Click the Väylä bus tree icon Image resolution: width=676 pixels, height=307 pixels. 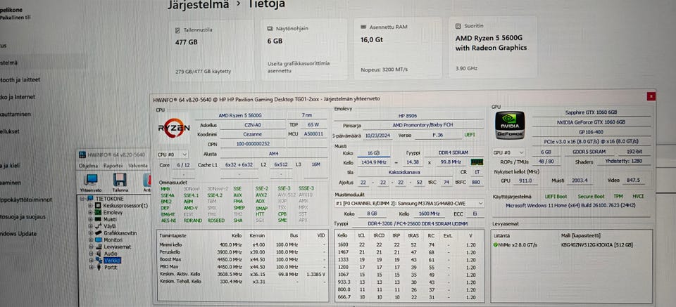pyautogui.click(x=99, y=226)
